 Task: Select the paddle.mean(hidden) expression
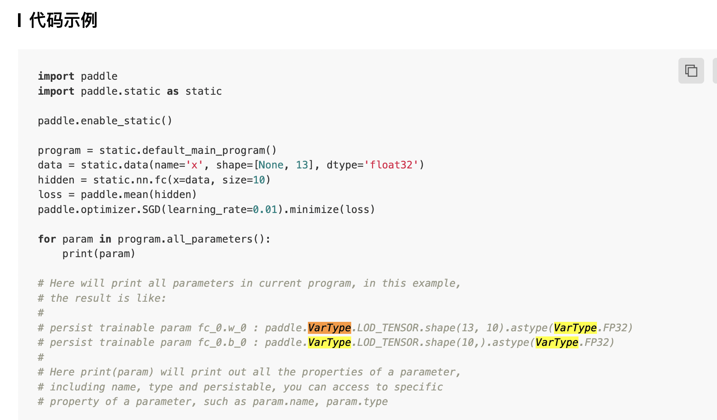point(137,194)
